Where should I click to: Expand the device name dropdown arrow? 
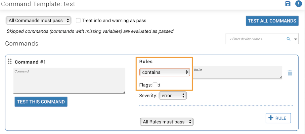pyautogui.click(x=296, y=39)
